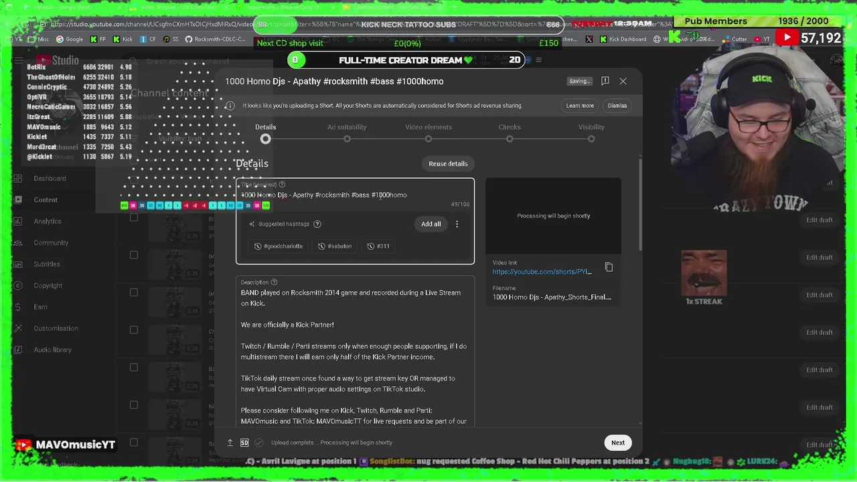Click the '49/100' title character counter
The image size is (857, 482).
460,204
